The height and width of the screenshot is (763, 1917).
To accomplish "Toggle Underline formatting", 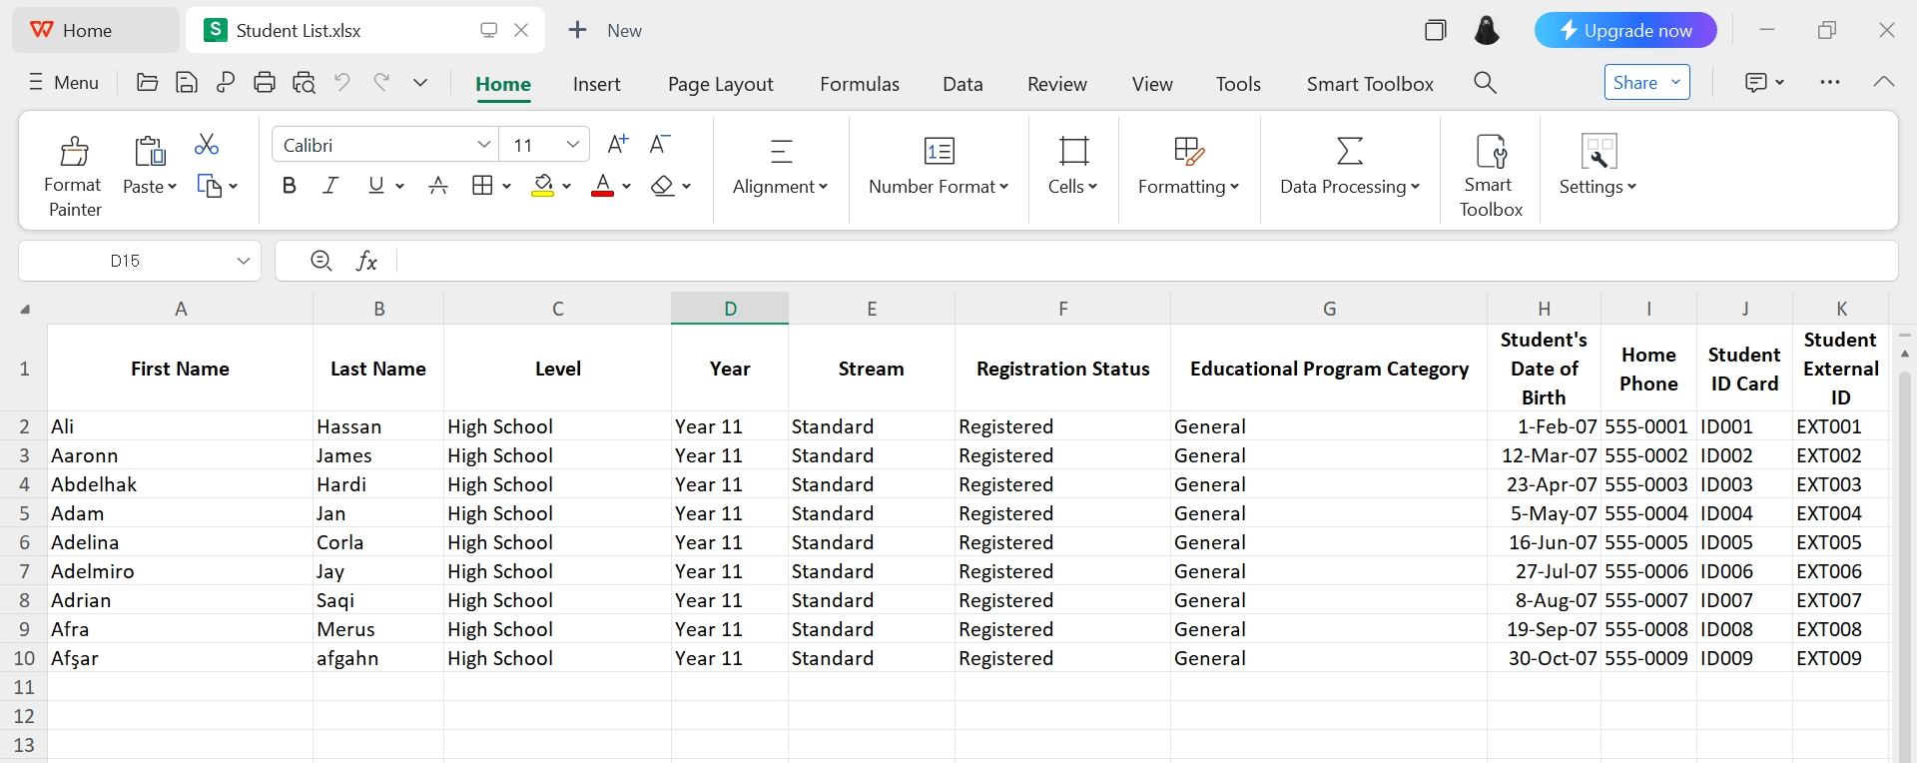I will click(x=376, y=186).
